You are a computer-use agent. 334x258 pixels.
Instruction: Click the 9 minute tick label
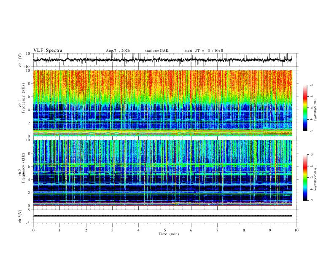point(270,230)
